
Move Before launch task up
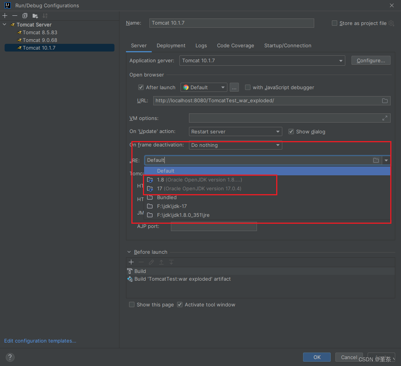(161, 262)
